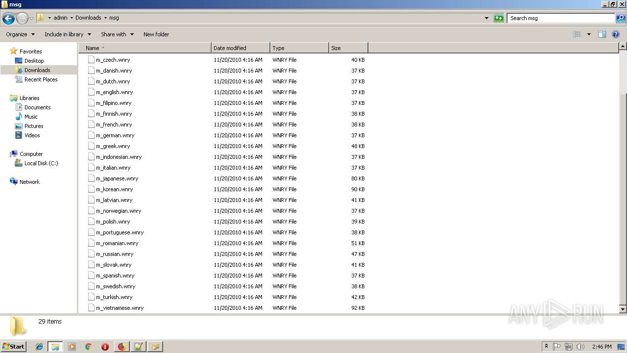Click the file list scrollbar down arrow
The height and width of the screenshot is (353, 627).
point(623,309)
